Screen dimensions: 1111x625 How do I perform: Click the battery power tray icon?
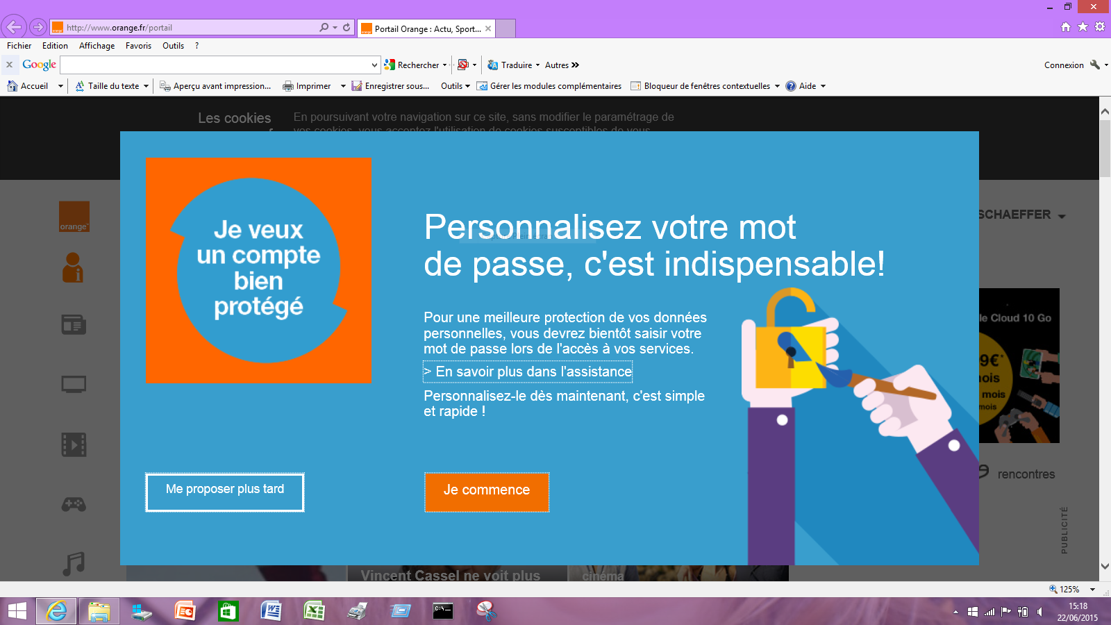pyautogui.click(x=1023, y=612)
